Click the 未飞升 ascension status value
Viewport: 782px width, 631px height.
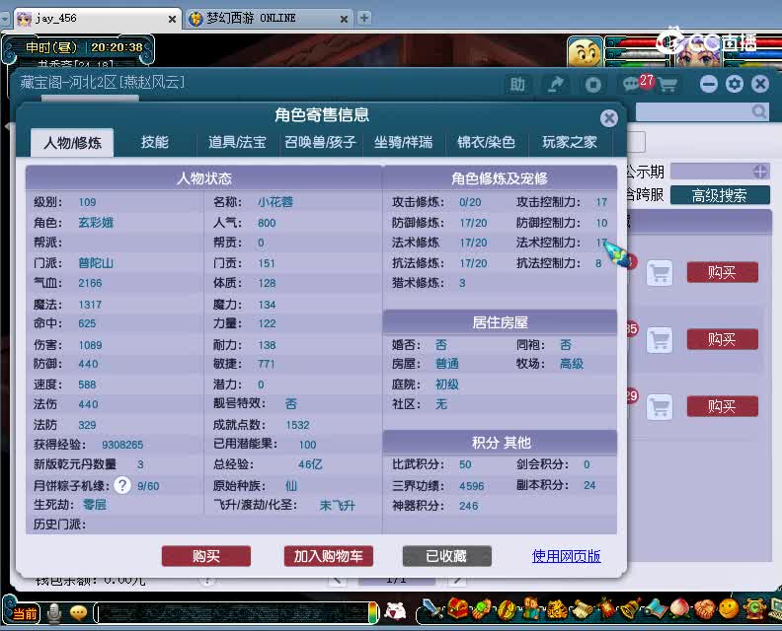pyautogui.click(x=337, y=506)
